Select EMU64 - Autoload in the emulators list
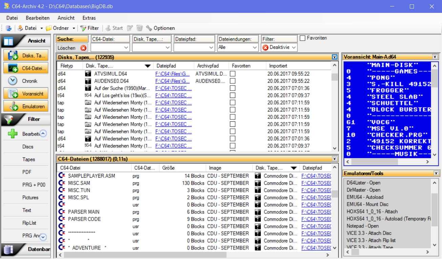 pyautogui.click(x=365, y=197)
